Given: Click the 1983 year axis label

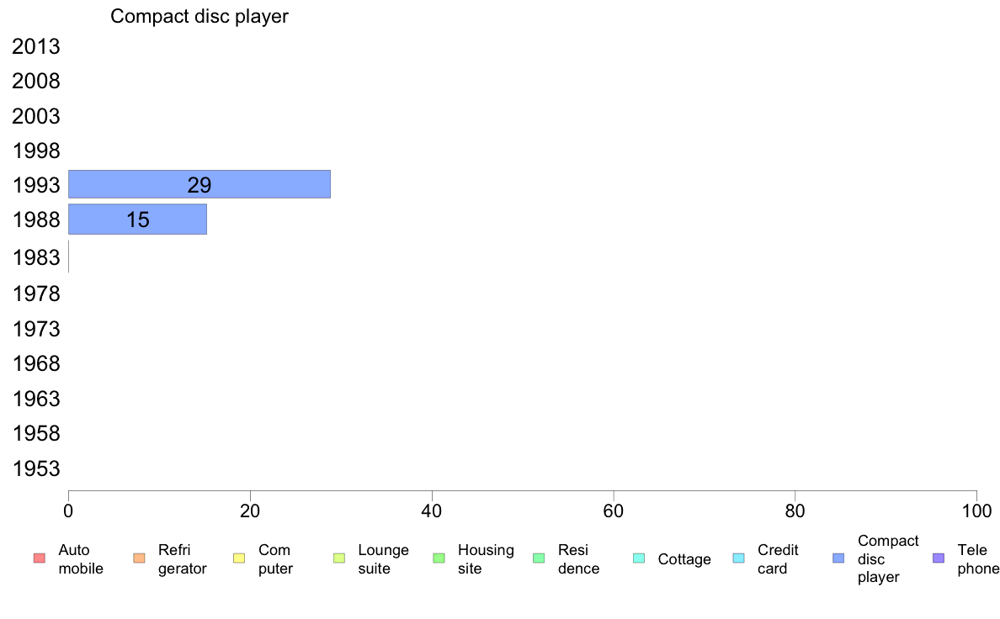Looking at the screenshot, I should click(36, 257).
